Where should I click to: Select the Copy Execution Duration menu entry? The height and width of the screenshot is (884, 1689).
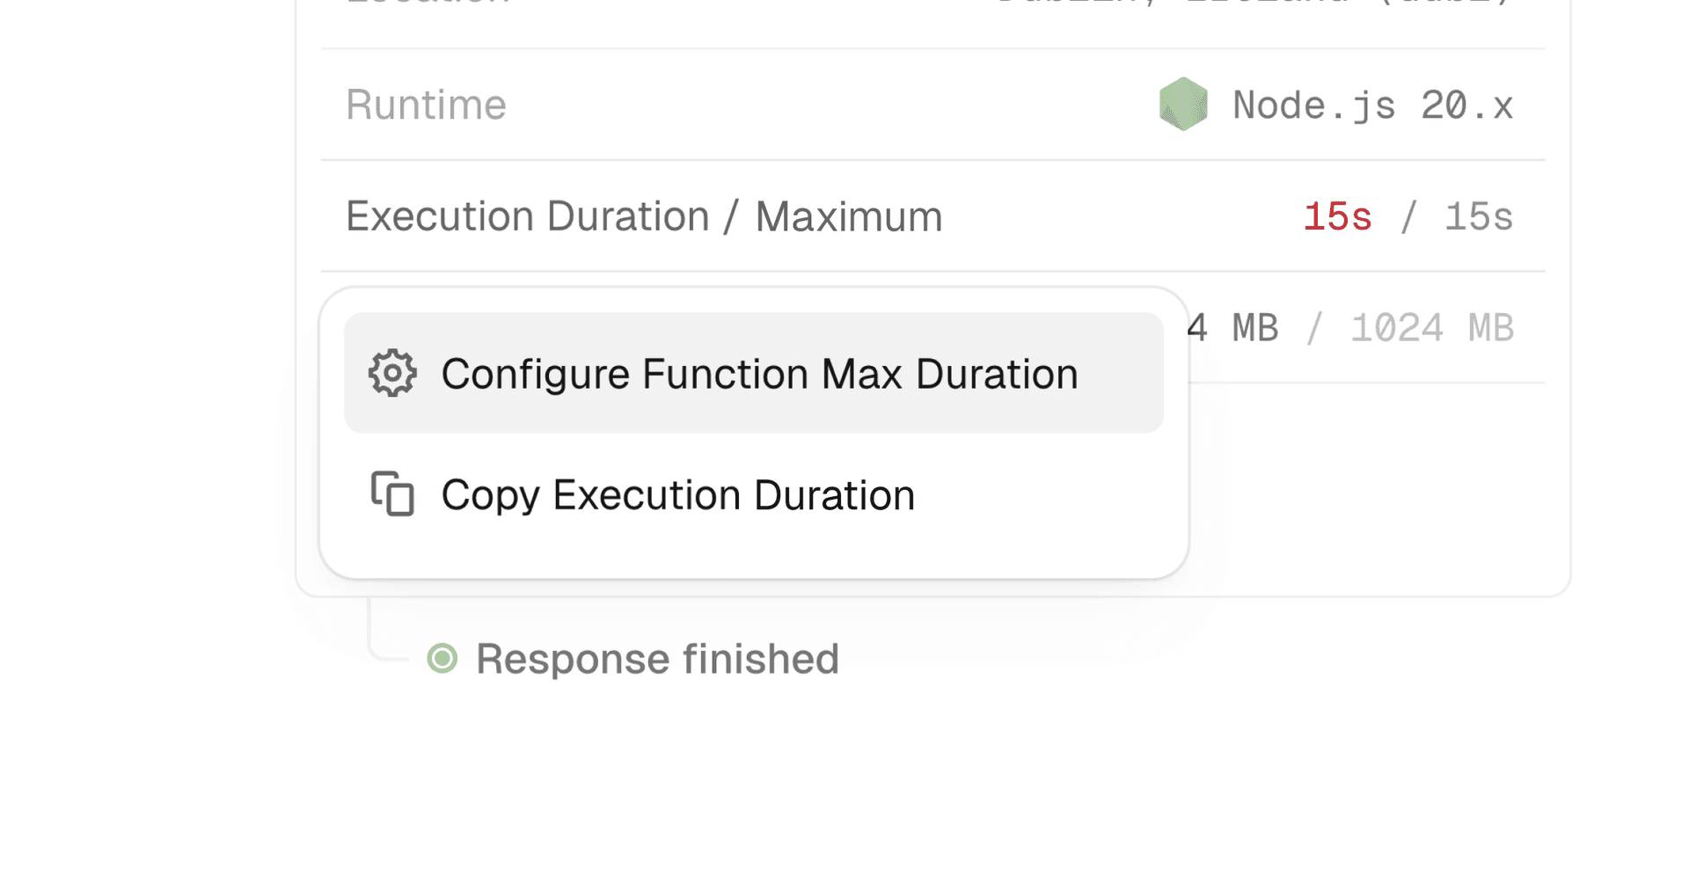[x=677, y=495]
